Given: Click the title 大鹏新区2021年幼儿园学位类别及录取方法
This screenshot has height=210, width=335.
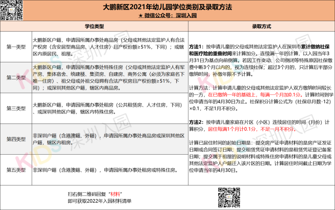Looking at the screenshot, I should (x=167, y=7).
